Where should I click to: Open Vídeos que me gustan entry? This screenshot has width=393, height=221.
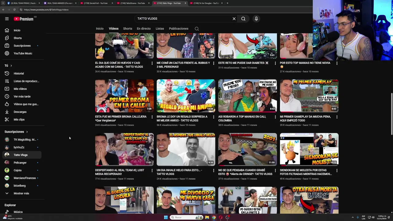(21, 104)
